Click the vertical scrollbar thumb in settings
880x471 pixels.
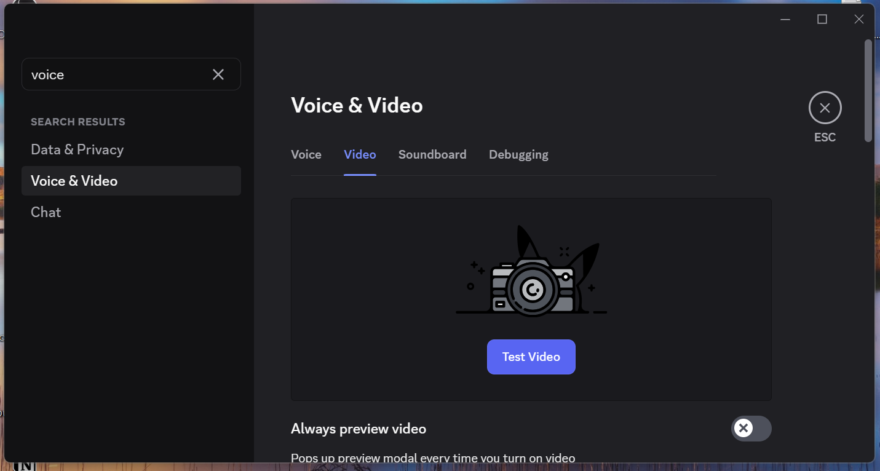tap(868, 91)
